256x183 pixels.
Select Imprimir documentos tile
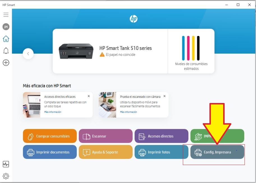pyautogui.click(x=50, y=152)
